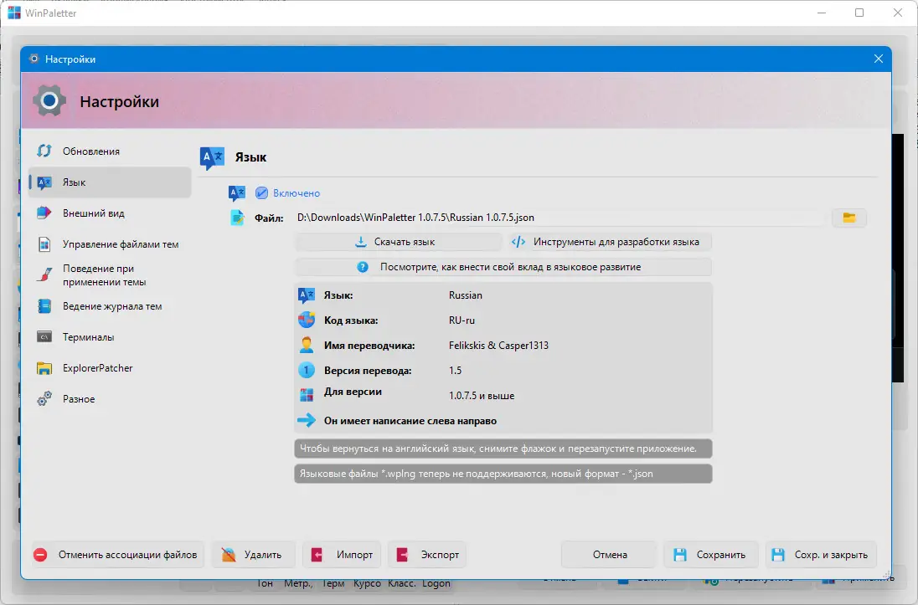918x605 pixels.
Task: Click the 1.0.7.5 и выше value
Action: click(x=482, y=396)
